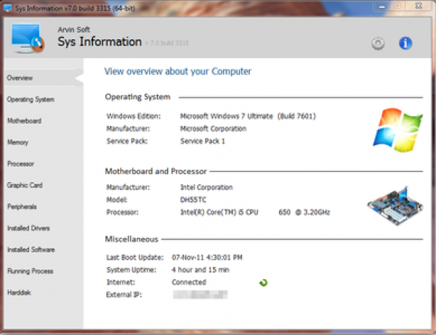Click the 'Service Pack:' label
Viewport: 436px width, 335px height.
[126, 141]
